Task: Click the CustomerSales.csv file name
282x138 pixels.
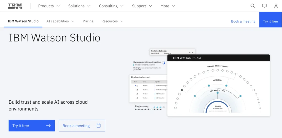Action: (x=159, y=51)
